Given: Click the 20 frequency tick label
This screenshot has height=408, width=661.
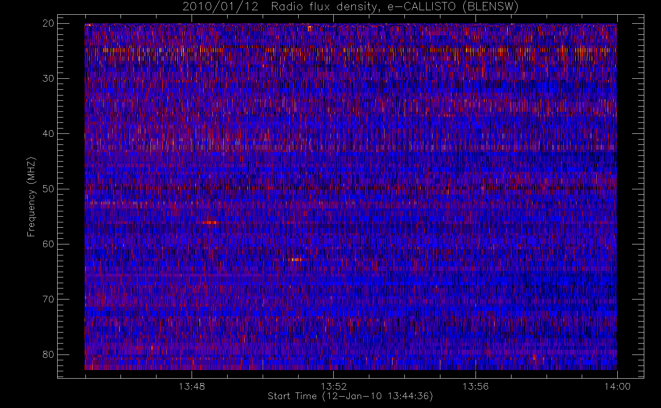Looking at the screenshot, I should pyautogui.click(x=48, y=23).
